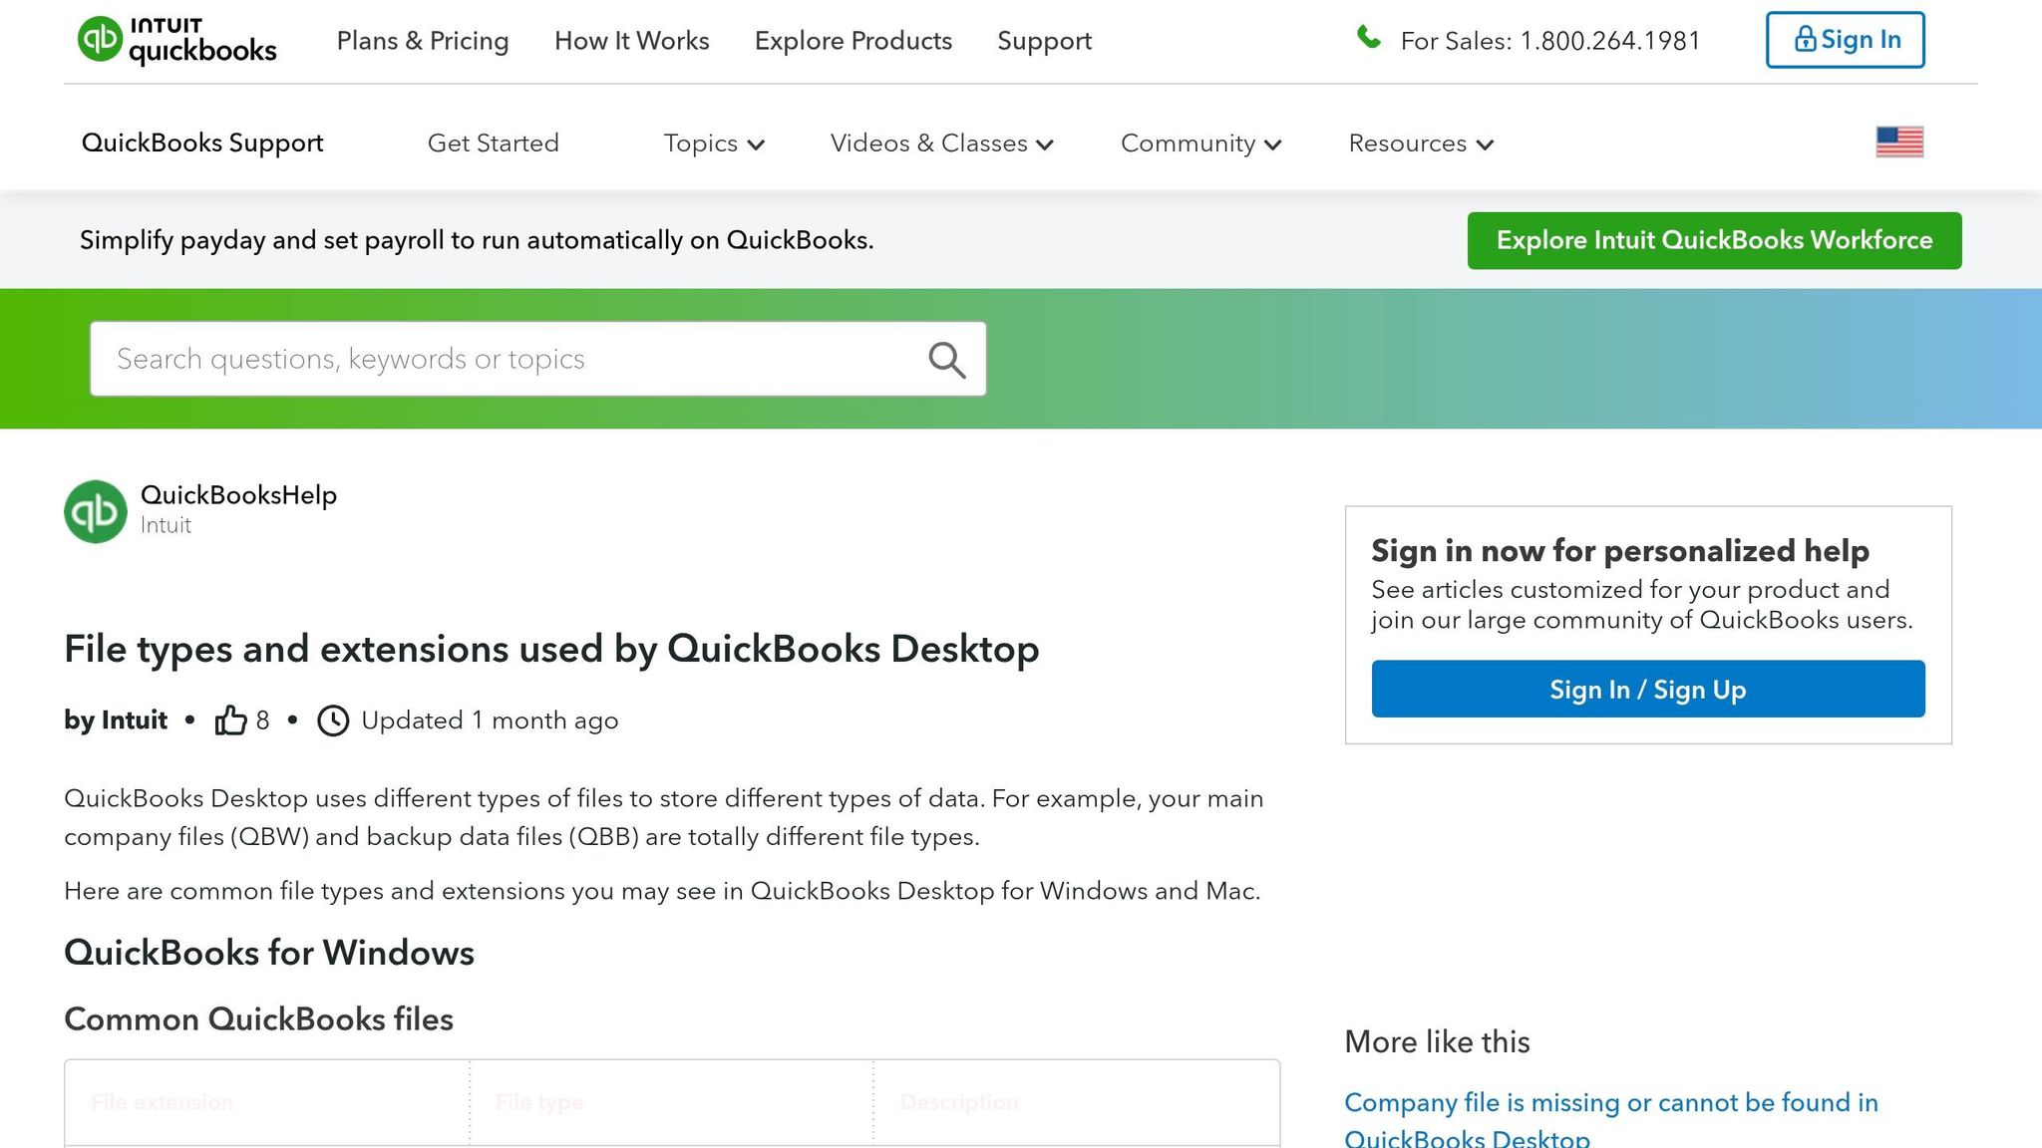Go to QuickBooks Support home
The height and width of the screenshot is (1148, 2042).
(x=202, y=143)
